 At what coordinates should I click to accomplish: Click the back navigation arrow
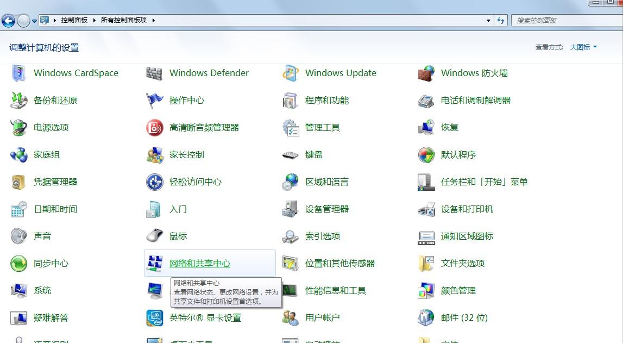pyautogui.click(x=8, y=20)
